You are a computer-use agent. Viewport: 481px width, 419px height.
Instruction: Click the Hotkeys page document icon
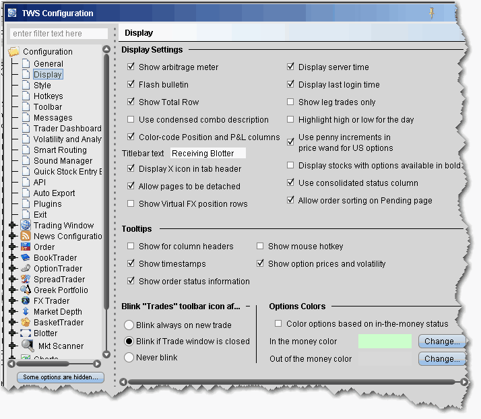[26, 96]
